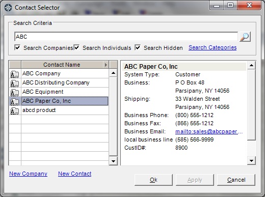The image size is (265, 197).
Task: Click the contact list scroll down arrow
Action: (113, 161)
